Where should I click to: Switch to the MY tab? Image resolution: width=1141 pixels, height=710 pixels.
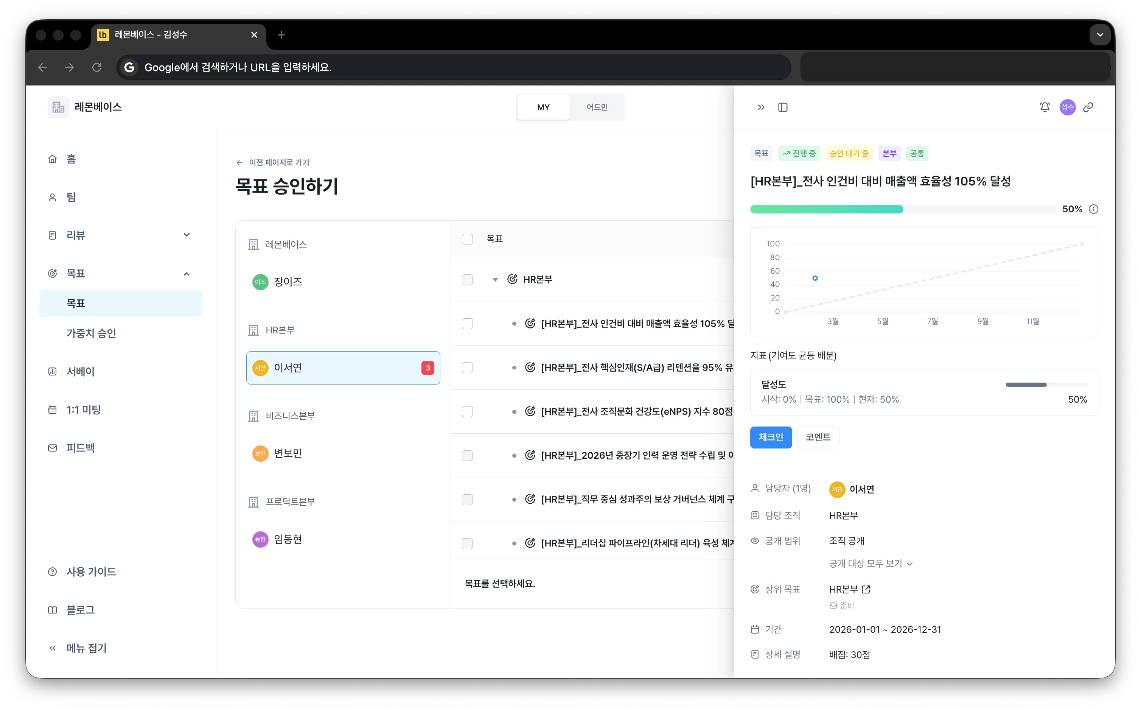[x=543, y=107]
